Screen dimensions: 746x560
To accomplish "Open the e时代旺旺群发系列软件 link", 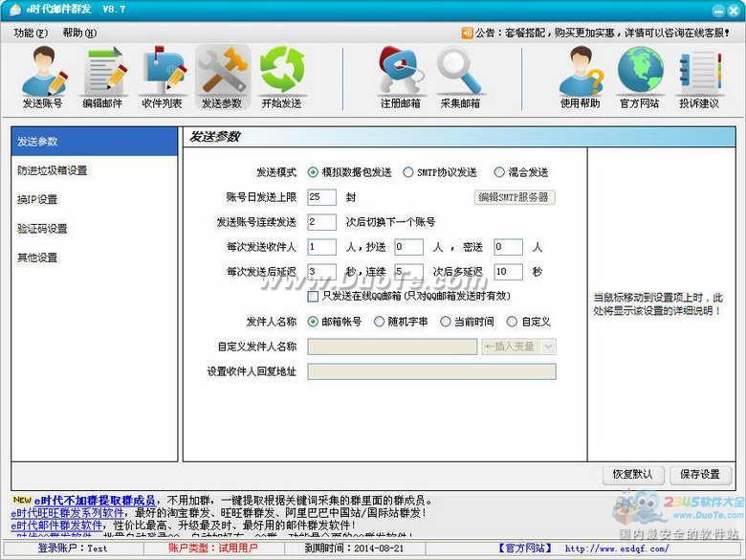I will [x=68, y=513].
